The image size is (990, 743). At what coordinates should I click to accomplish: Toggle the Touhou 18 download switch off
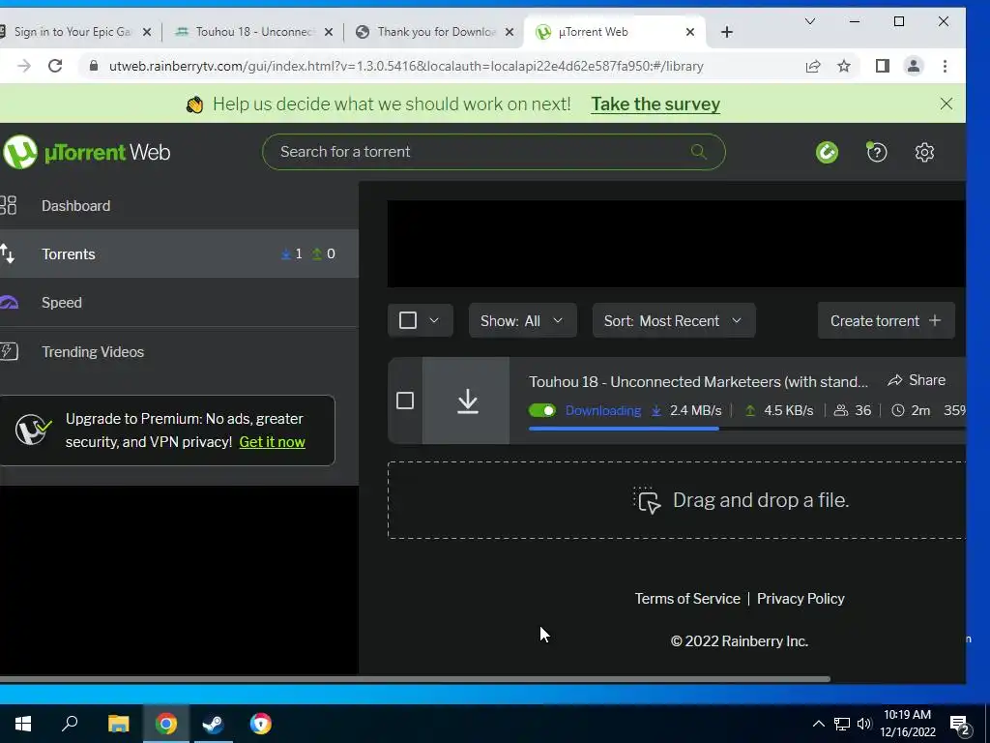[542, 410]
